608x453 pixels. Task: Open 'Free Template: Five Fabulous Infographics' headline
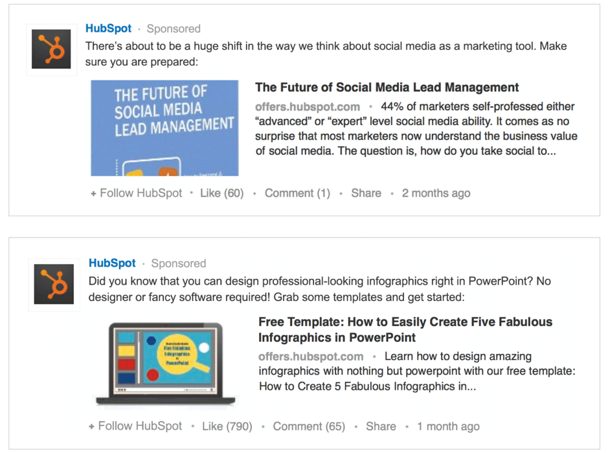[405, 329]
